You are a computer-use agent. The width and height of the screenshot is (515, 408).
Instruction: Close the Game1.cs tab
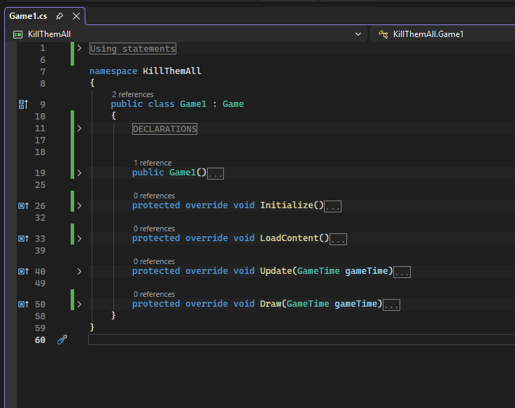76,16
